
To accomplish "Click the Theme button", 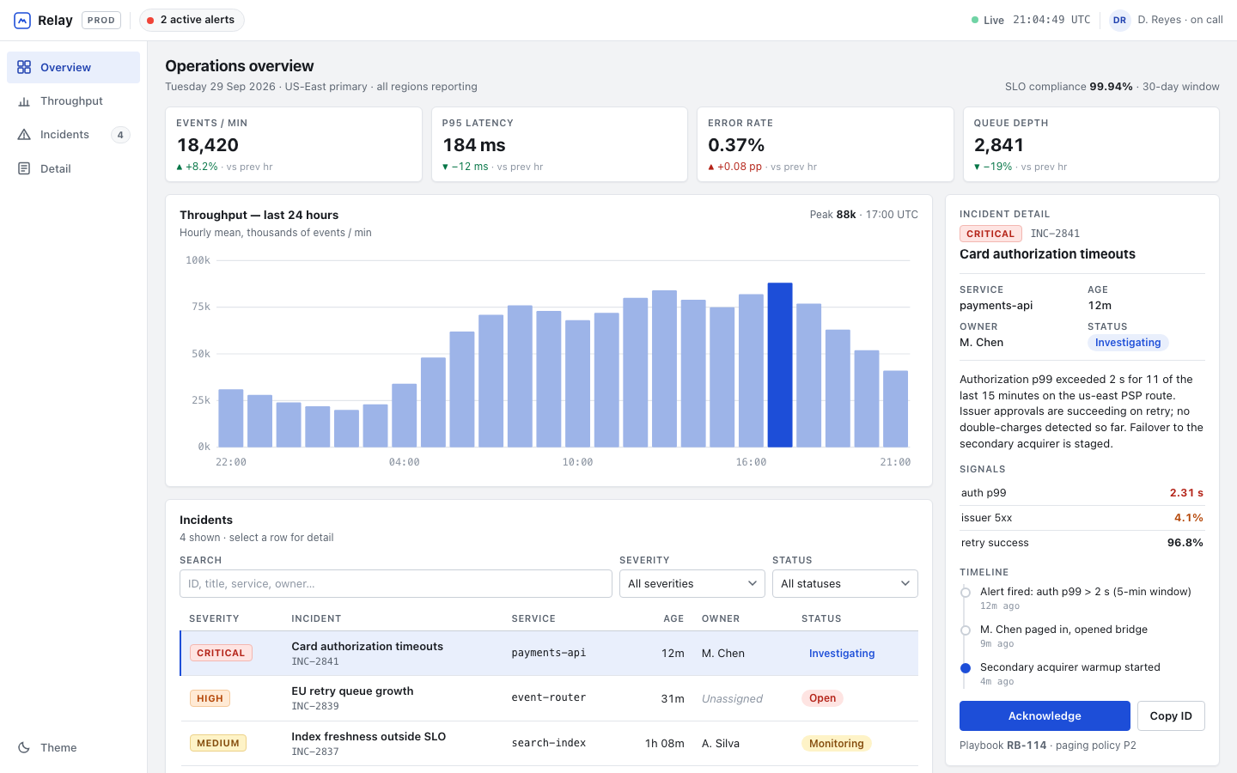I will pyautogui.click(x=73, y=747).
